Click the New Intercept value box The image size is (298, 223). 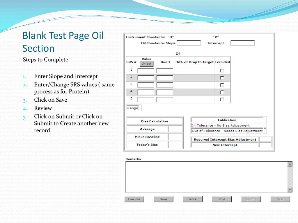coord(265,145)
